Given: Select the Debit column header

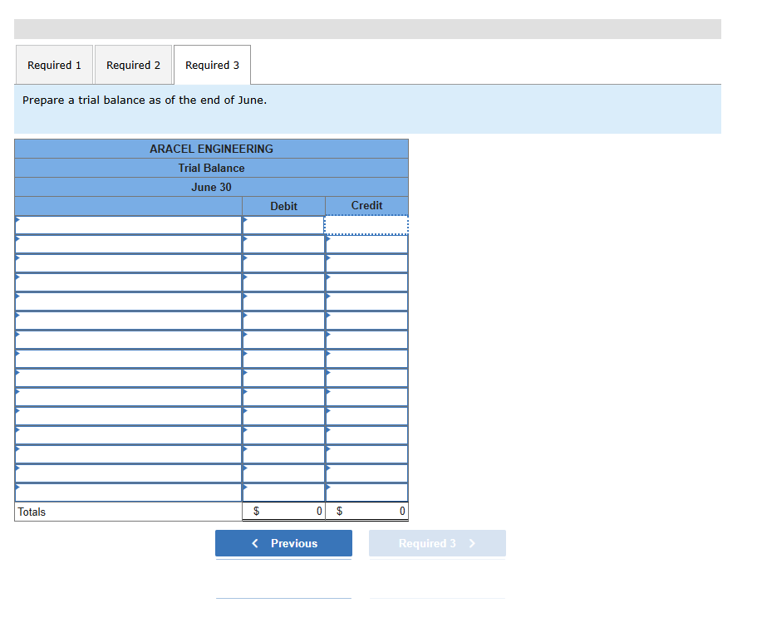Looking at the screenshot, I should tap(283, 206).
